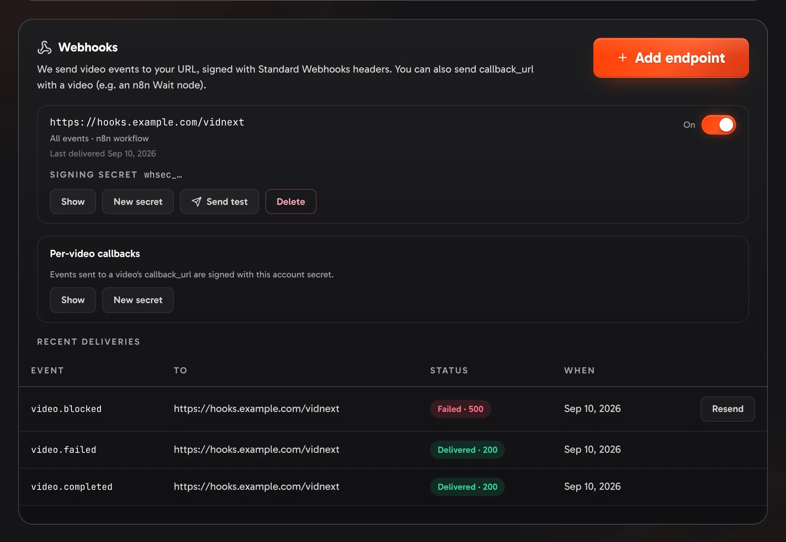Click the 'Failed · 500' status badge
The height and width of the screenshot is (542, 786).
(x=460, y=409)
